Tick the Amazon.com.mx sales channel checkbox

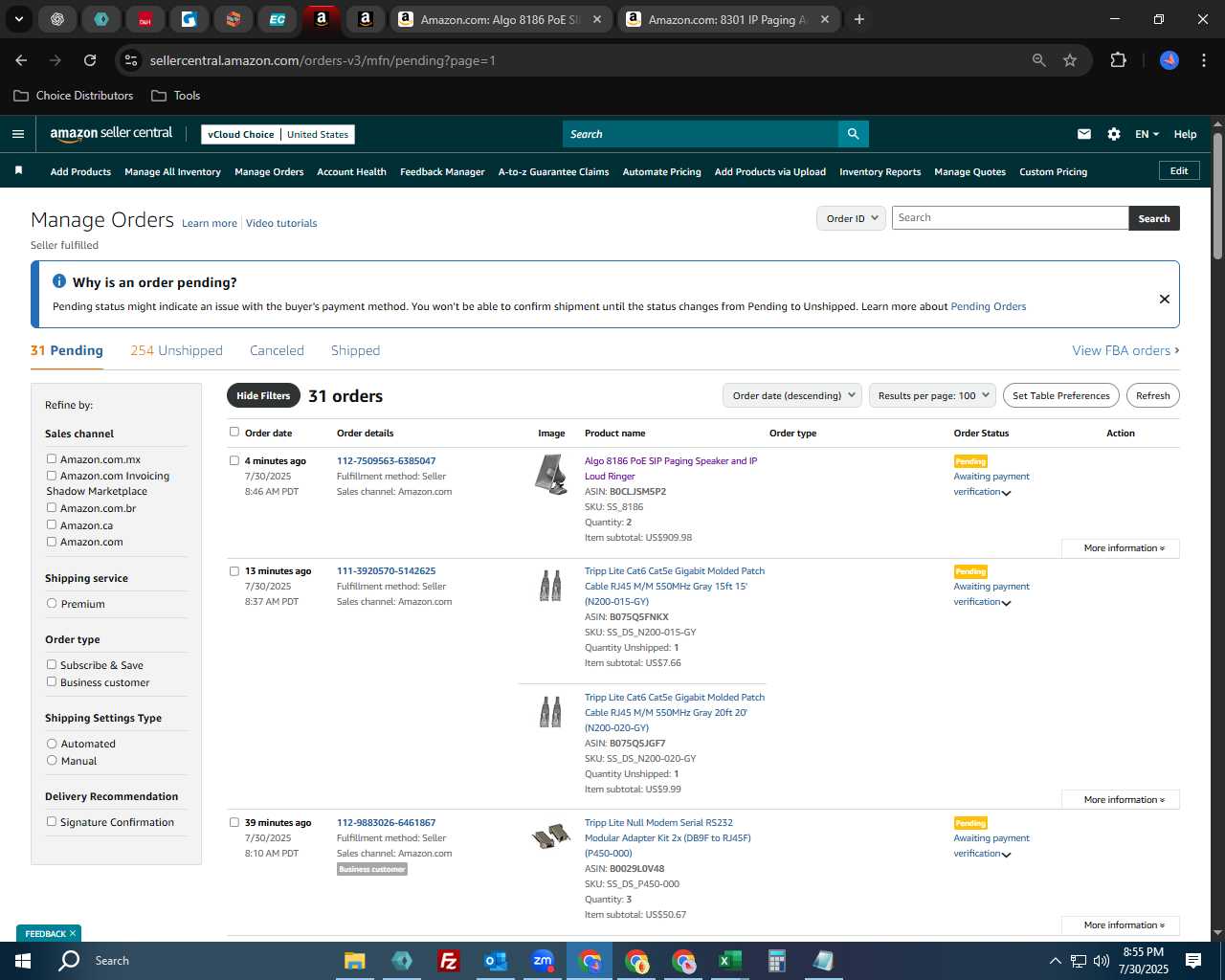click(52, 458)
